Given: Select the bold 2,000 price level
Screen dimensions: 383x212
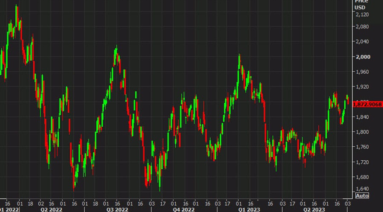Looking at the screenshot, I should point(362,57).
